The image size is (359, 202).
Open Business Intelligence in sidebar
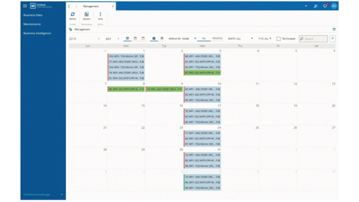(37, 33)
